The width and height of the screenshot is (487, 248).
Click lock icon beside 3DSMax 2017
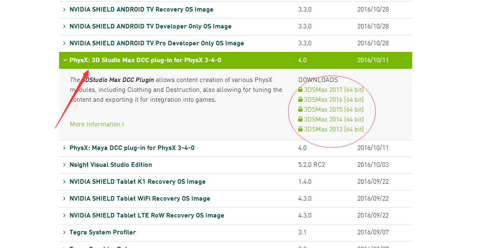(x=300, y=89)
